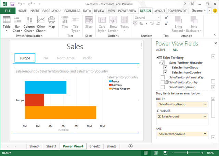Expand TILE BY SalesTerritoryGroup dropdown arrow
Image resolution: width=219 pixels, height=156 pixels.
205,104
